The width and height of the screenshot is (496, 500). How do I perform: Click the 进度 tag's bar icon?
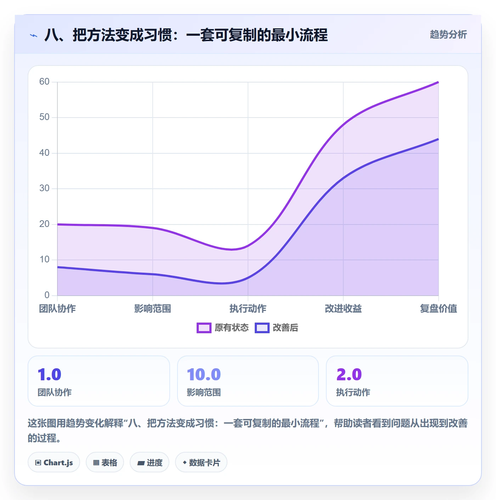point(141,463)
